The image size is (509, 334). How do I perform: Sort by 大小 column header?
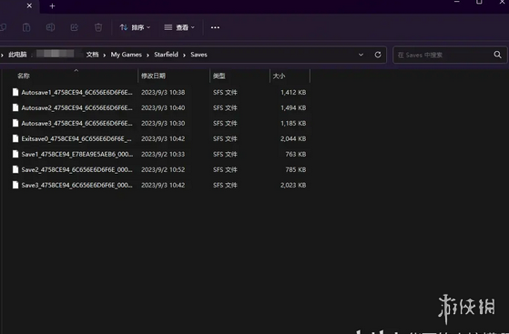coord(279,76)
